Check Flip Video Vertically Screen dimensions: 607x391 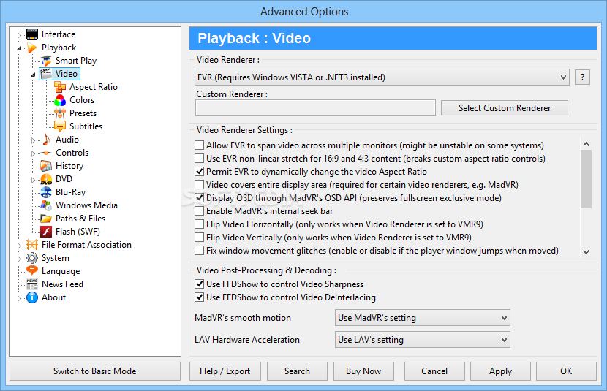tap(200, 238)
